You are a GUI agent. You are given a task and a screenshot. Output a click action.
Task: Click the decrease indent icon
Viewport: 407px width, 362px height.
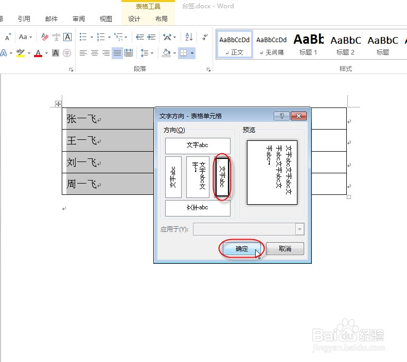(140, 37)
